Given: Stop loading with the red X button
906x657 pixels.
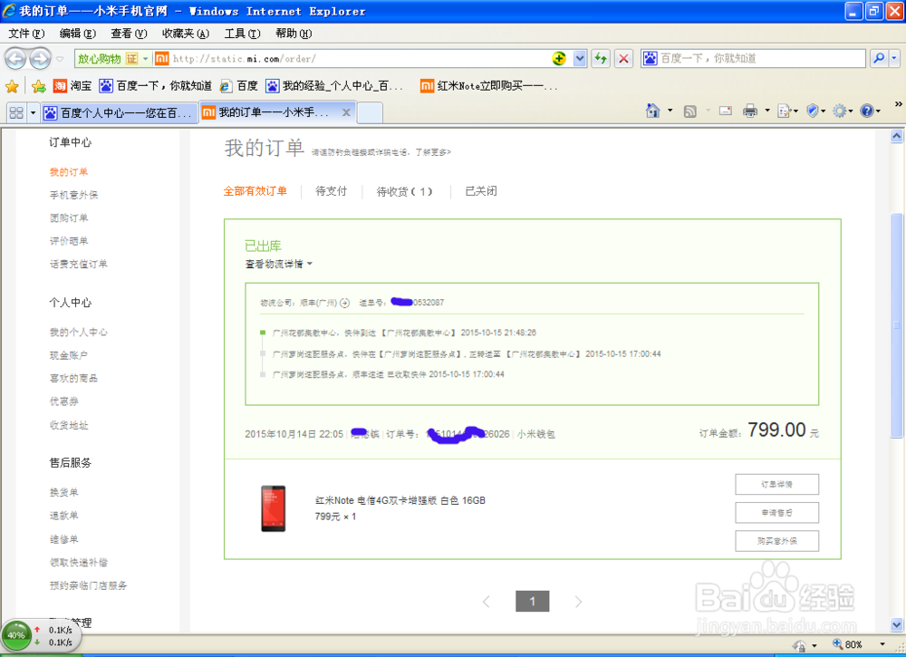Looking at the screenshot, I should coord(623,58).
